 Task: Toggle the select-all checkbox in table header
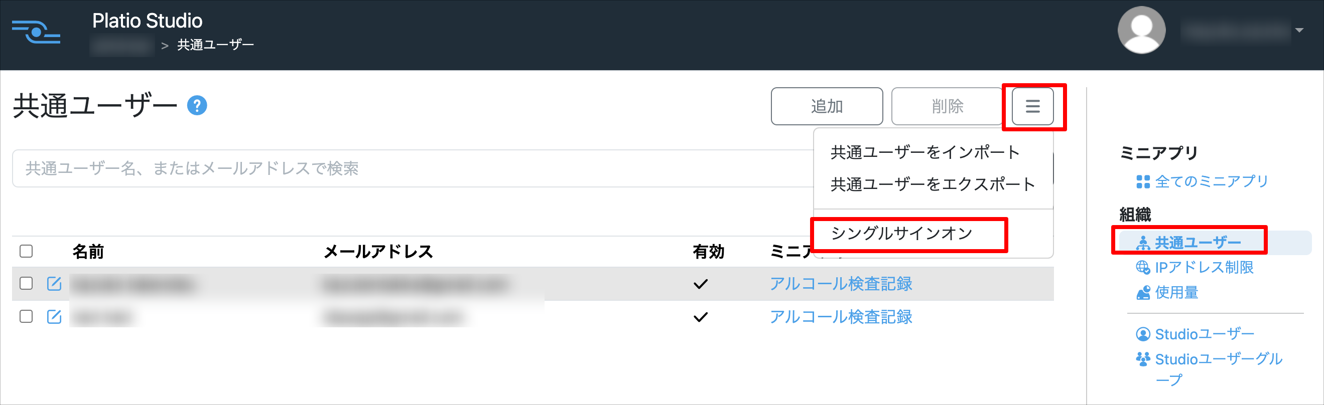(x=26, y=251)
